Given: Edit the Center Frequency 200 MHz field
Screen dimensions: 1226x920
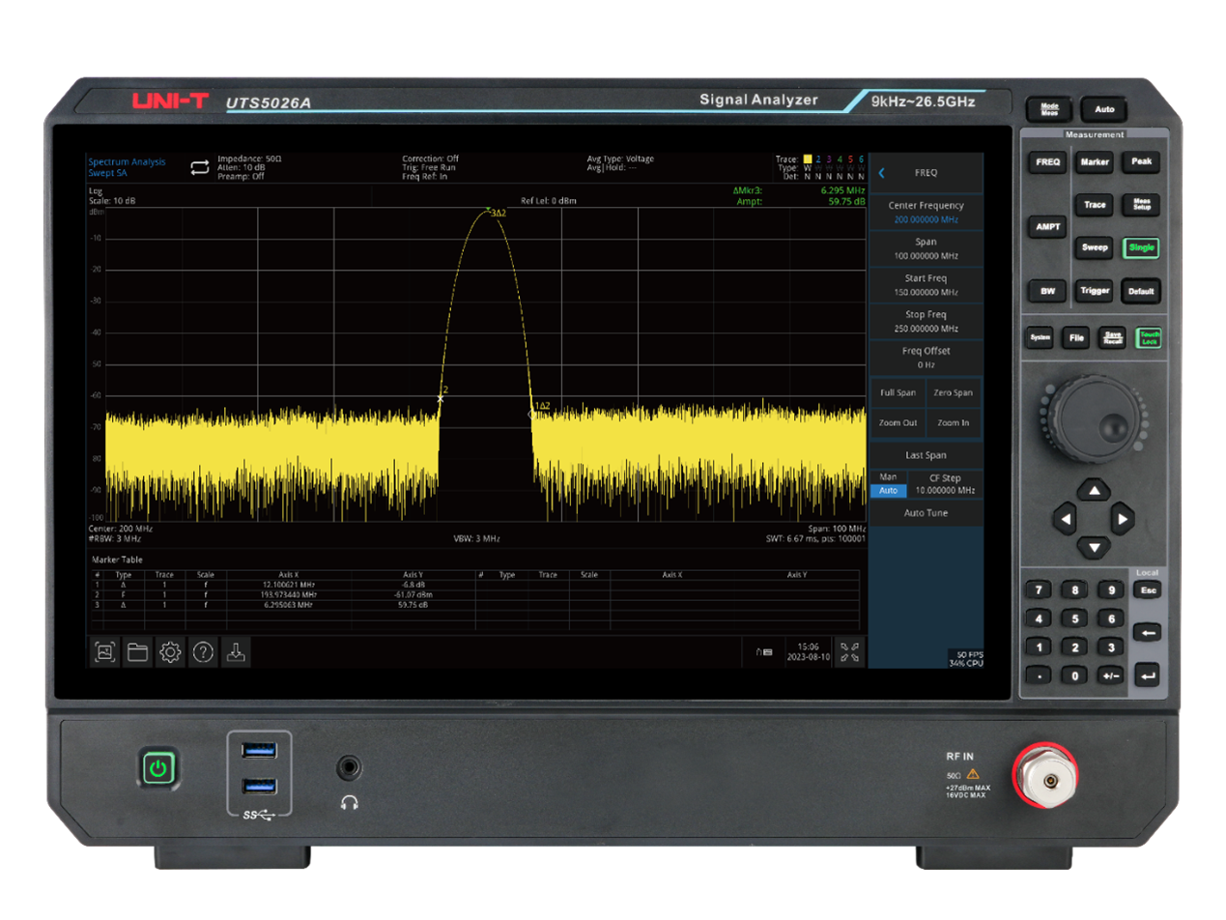Looking at the screenshot, I should [x=925, y=213].
